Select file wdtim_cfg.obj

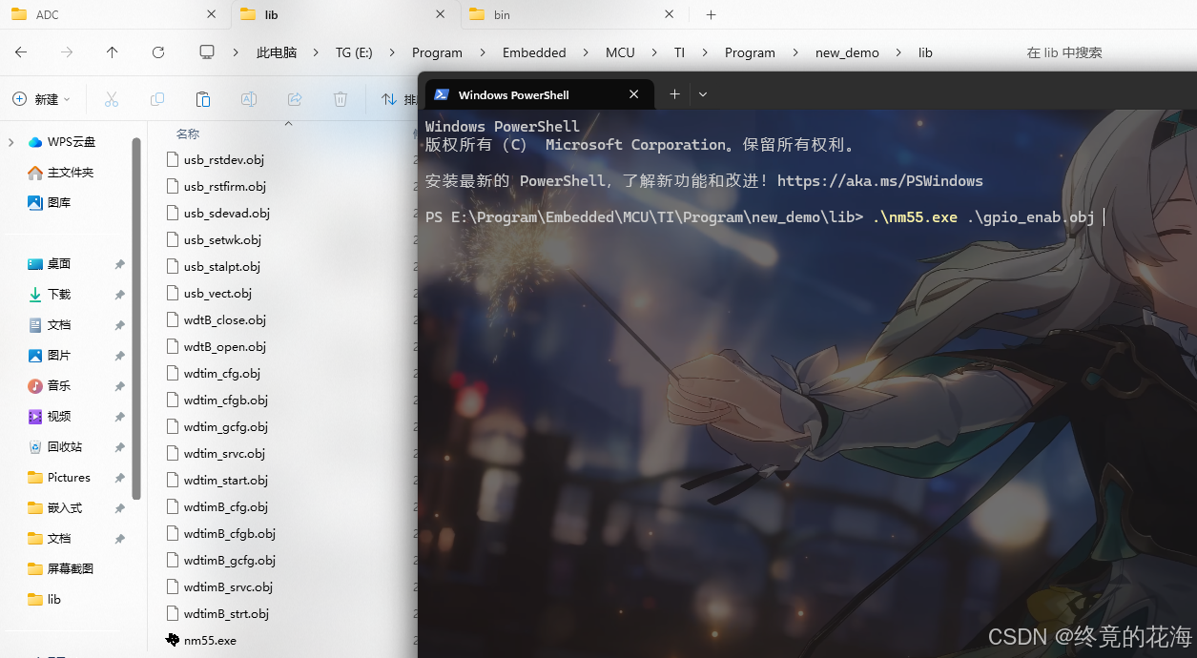coord(214,373)
